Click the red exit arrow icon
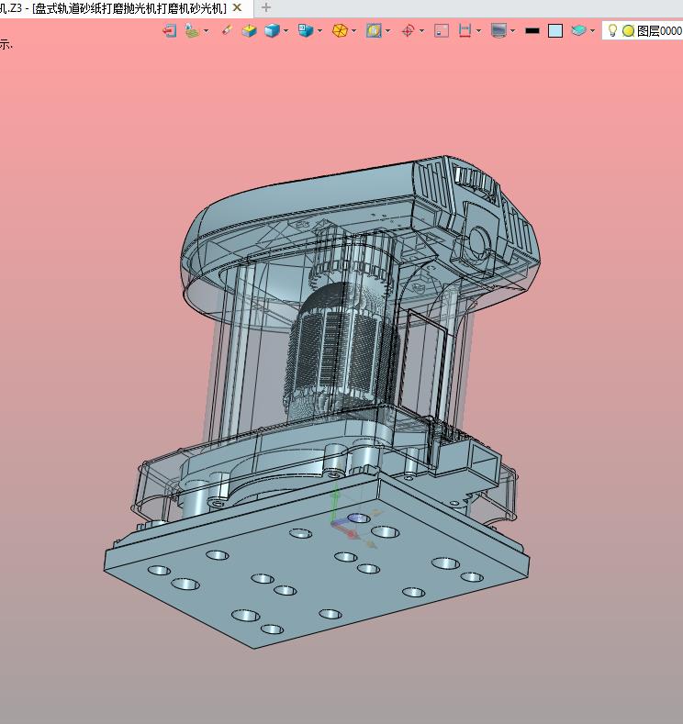Image resolution: width=683 pixels, height=724 pixels. (170, 31)
